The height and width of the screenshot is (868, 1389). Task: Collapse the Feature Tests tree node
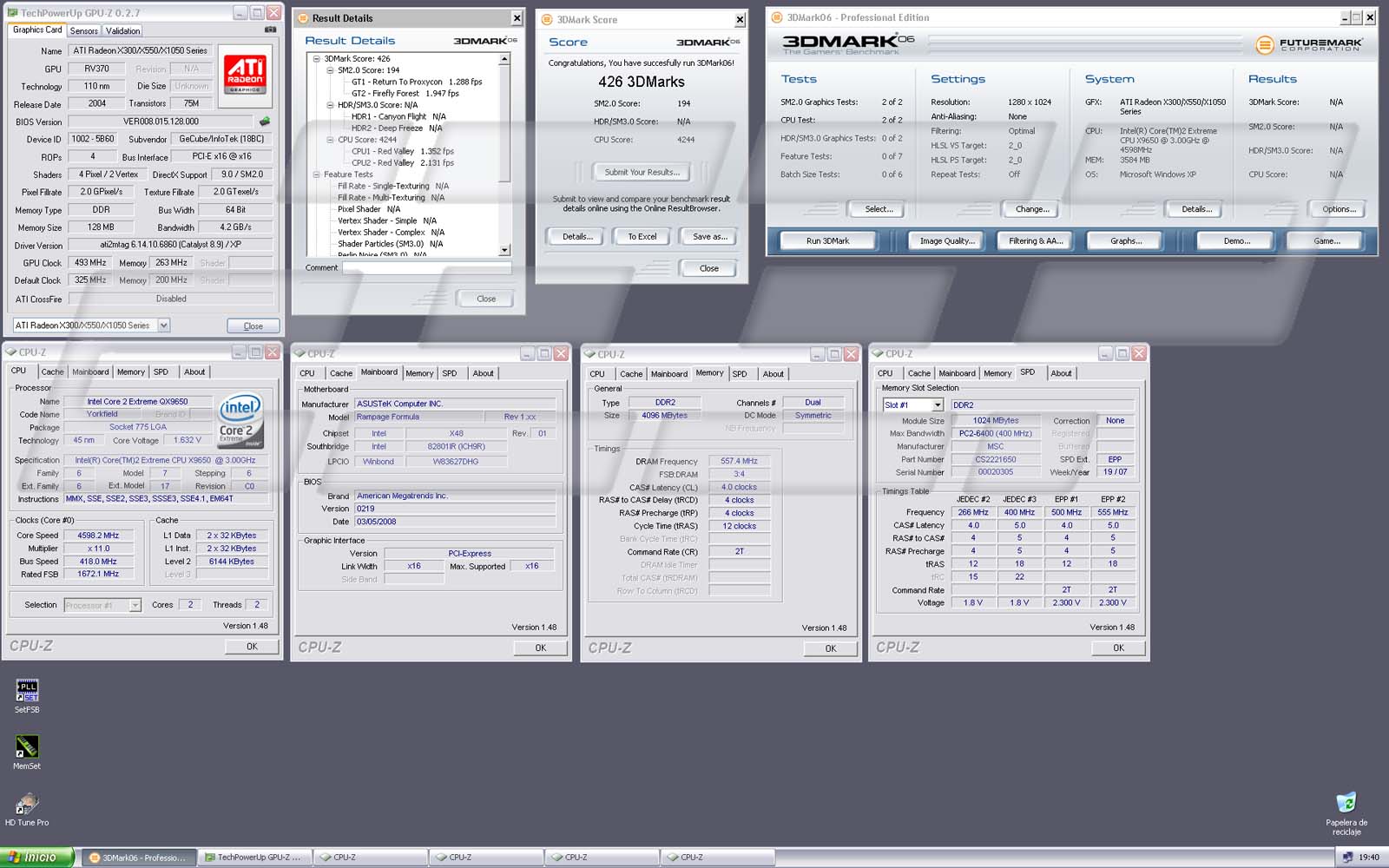(x=317, y=174)
